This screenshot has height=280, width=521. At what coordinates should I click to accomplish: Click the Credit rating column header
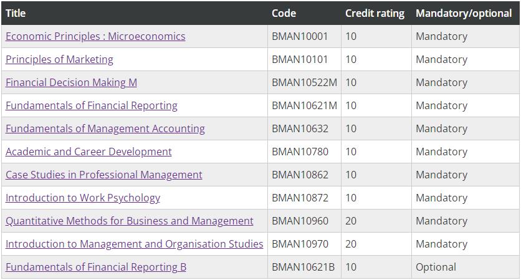(x=375, y=13)
